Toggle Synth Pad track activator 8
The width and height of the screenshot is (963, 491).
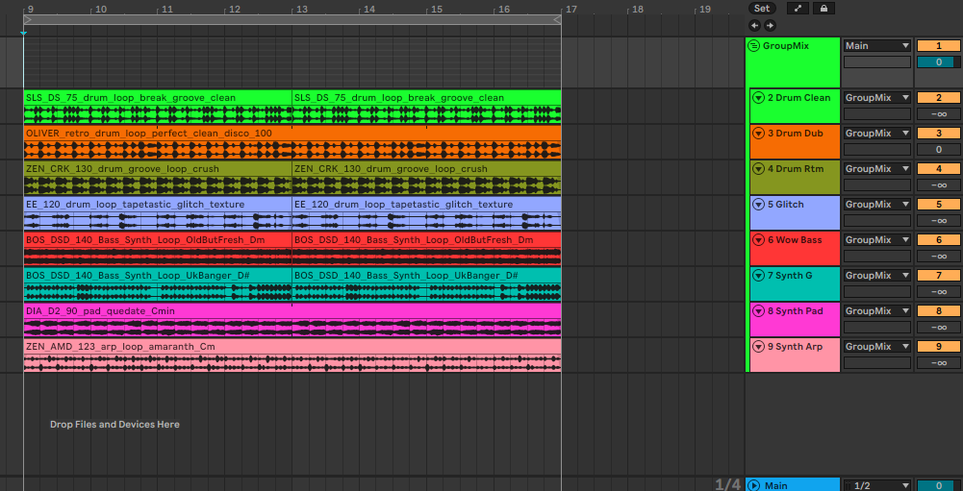tap(938, 311)
